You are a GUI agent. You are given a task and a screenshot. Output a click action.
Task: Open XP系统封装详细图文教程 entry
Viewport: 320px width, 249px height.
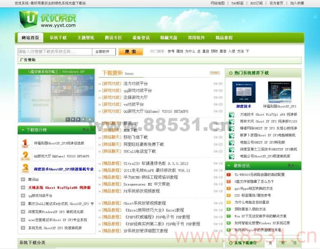tap(146, 230)
